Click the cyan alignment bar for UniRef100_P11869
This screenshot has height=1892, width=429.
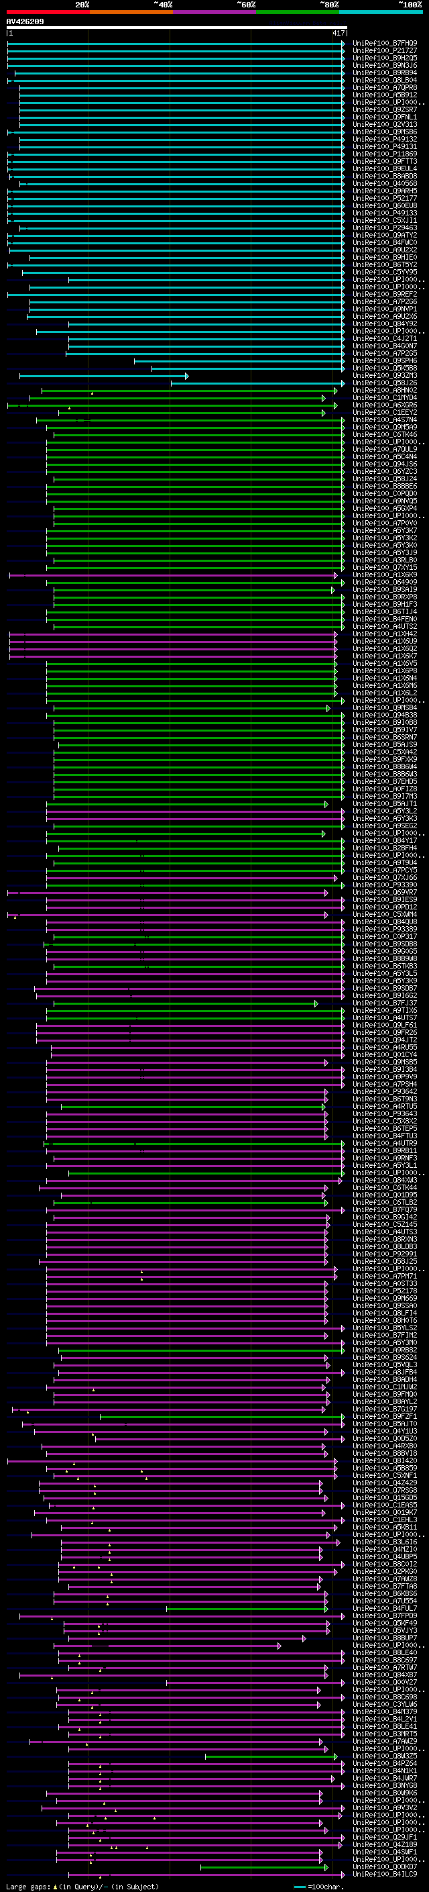click(x=176, y=154)
